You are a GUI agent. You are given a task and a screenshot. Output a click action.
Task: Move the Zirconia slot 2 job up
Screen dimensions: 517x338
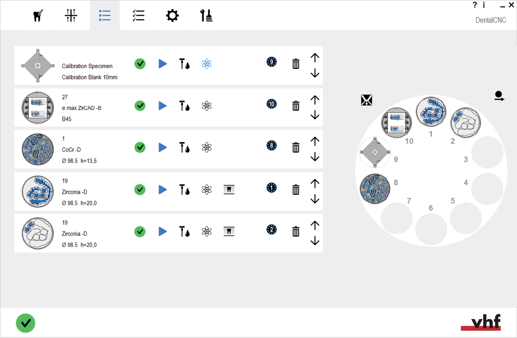(315, 225)
